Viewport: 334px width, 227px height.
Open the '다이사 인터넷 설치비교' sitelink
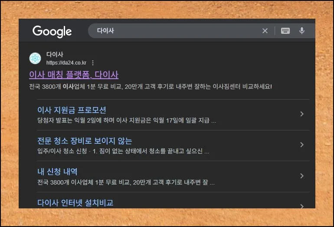[75, 202]
